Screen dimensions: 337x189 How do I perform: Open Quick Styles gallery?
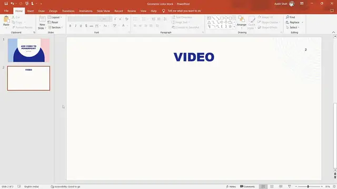(252, 23)
